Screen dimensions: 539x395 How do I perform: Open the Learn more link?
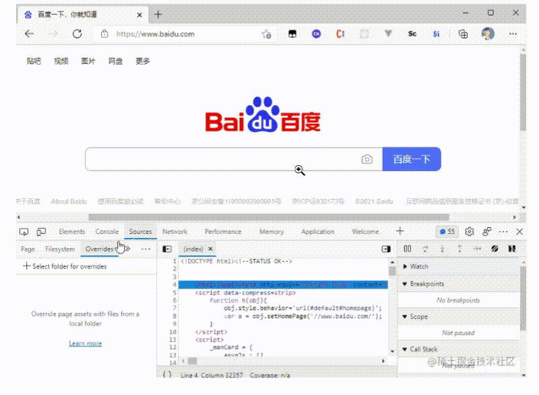tap(86, 343)
